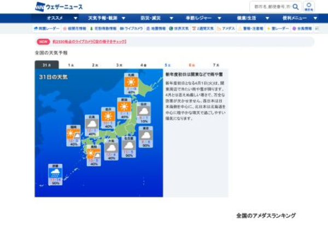The image size is (328, 246).
Task: Open the 花粉飛散情報 pollen info shortcut
Action: pyautogui.click(x=103, y=28)
